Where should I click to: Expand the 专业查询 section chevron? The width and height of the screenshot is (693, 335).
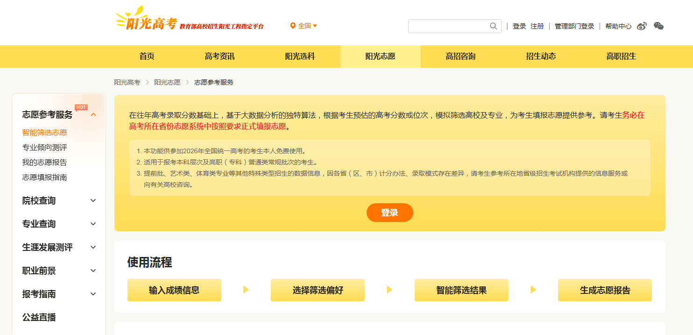point(93,224)
